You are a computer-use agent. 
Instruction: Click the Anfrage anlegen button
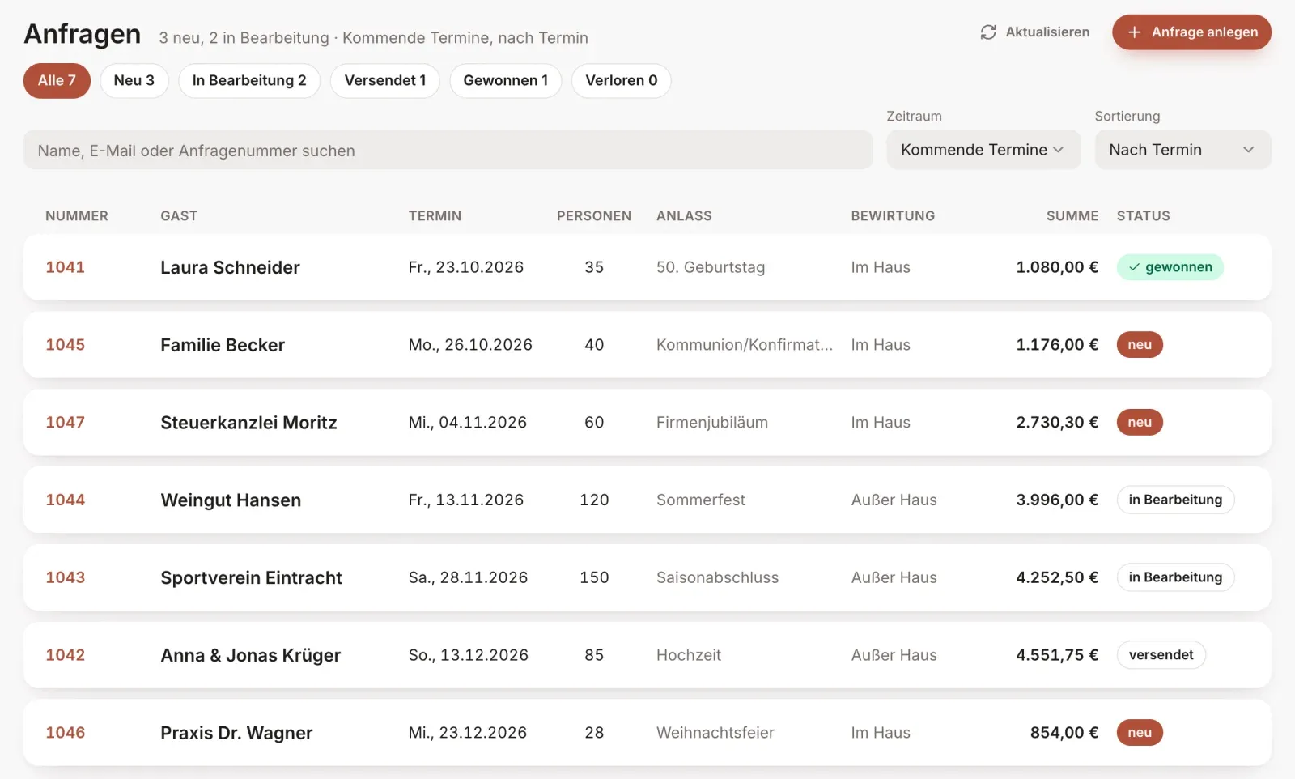1191,32
